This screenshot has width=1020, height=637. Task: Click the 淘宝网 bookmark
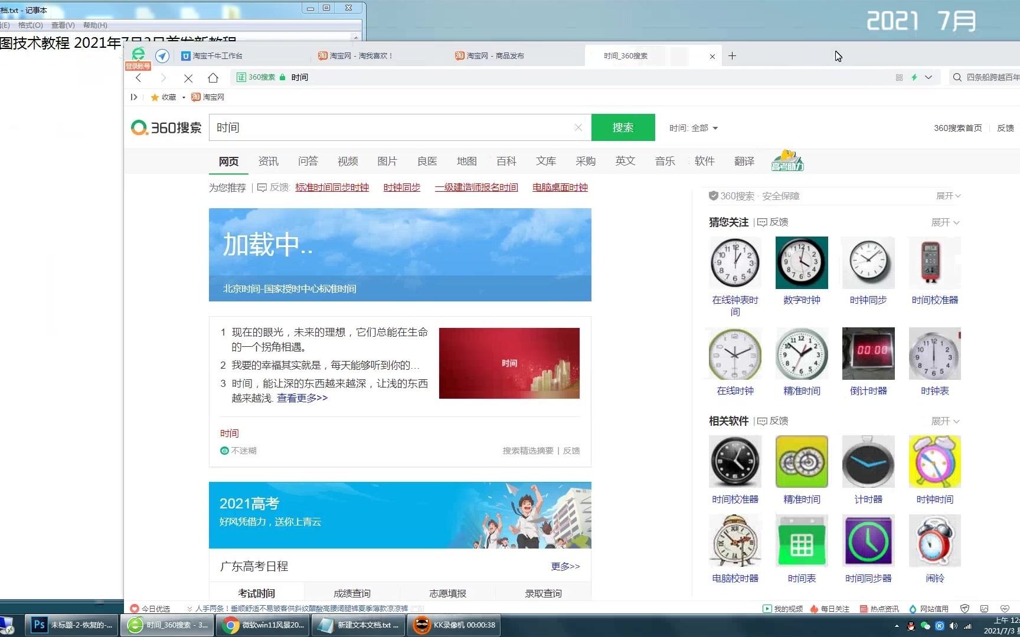(208, 97)
